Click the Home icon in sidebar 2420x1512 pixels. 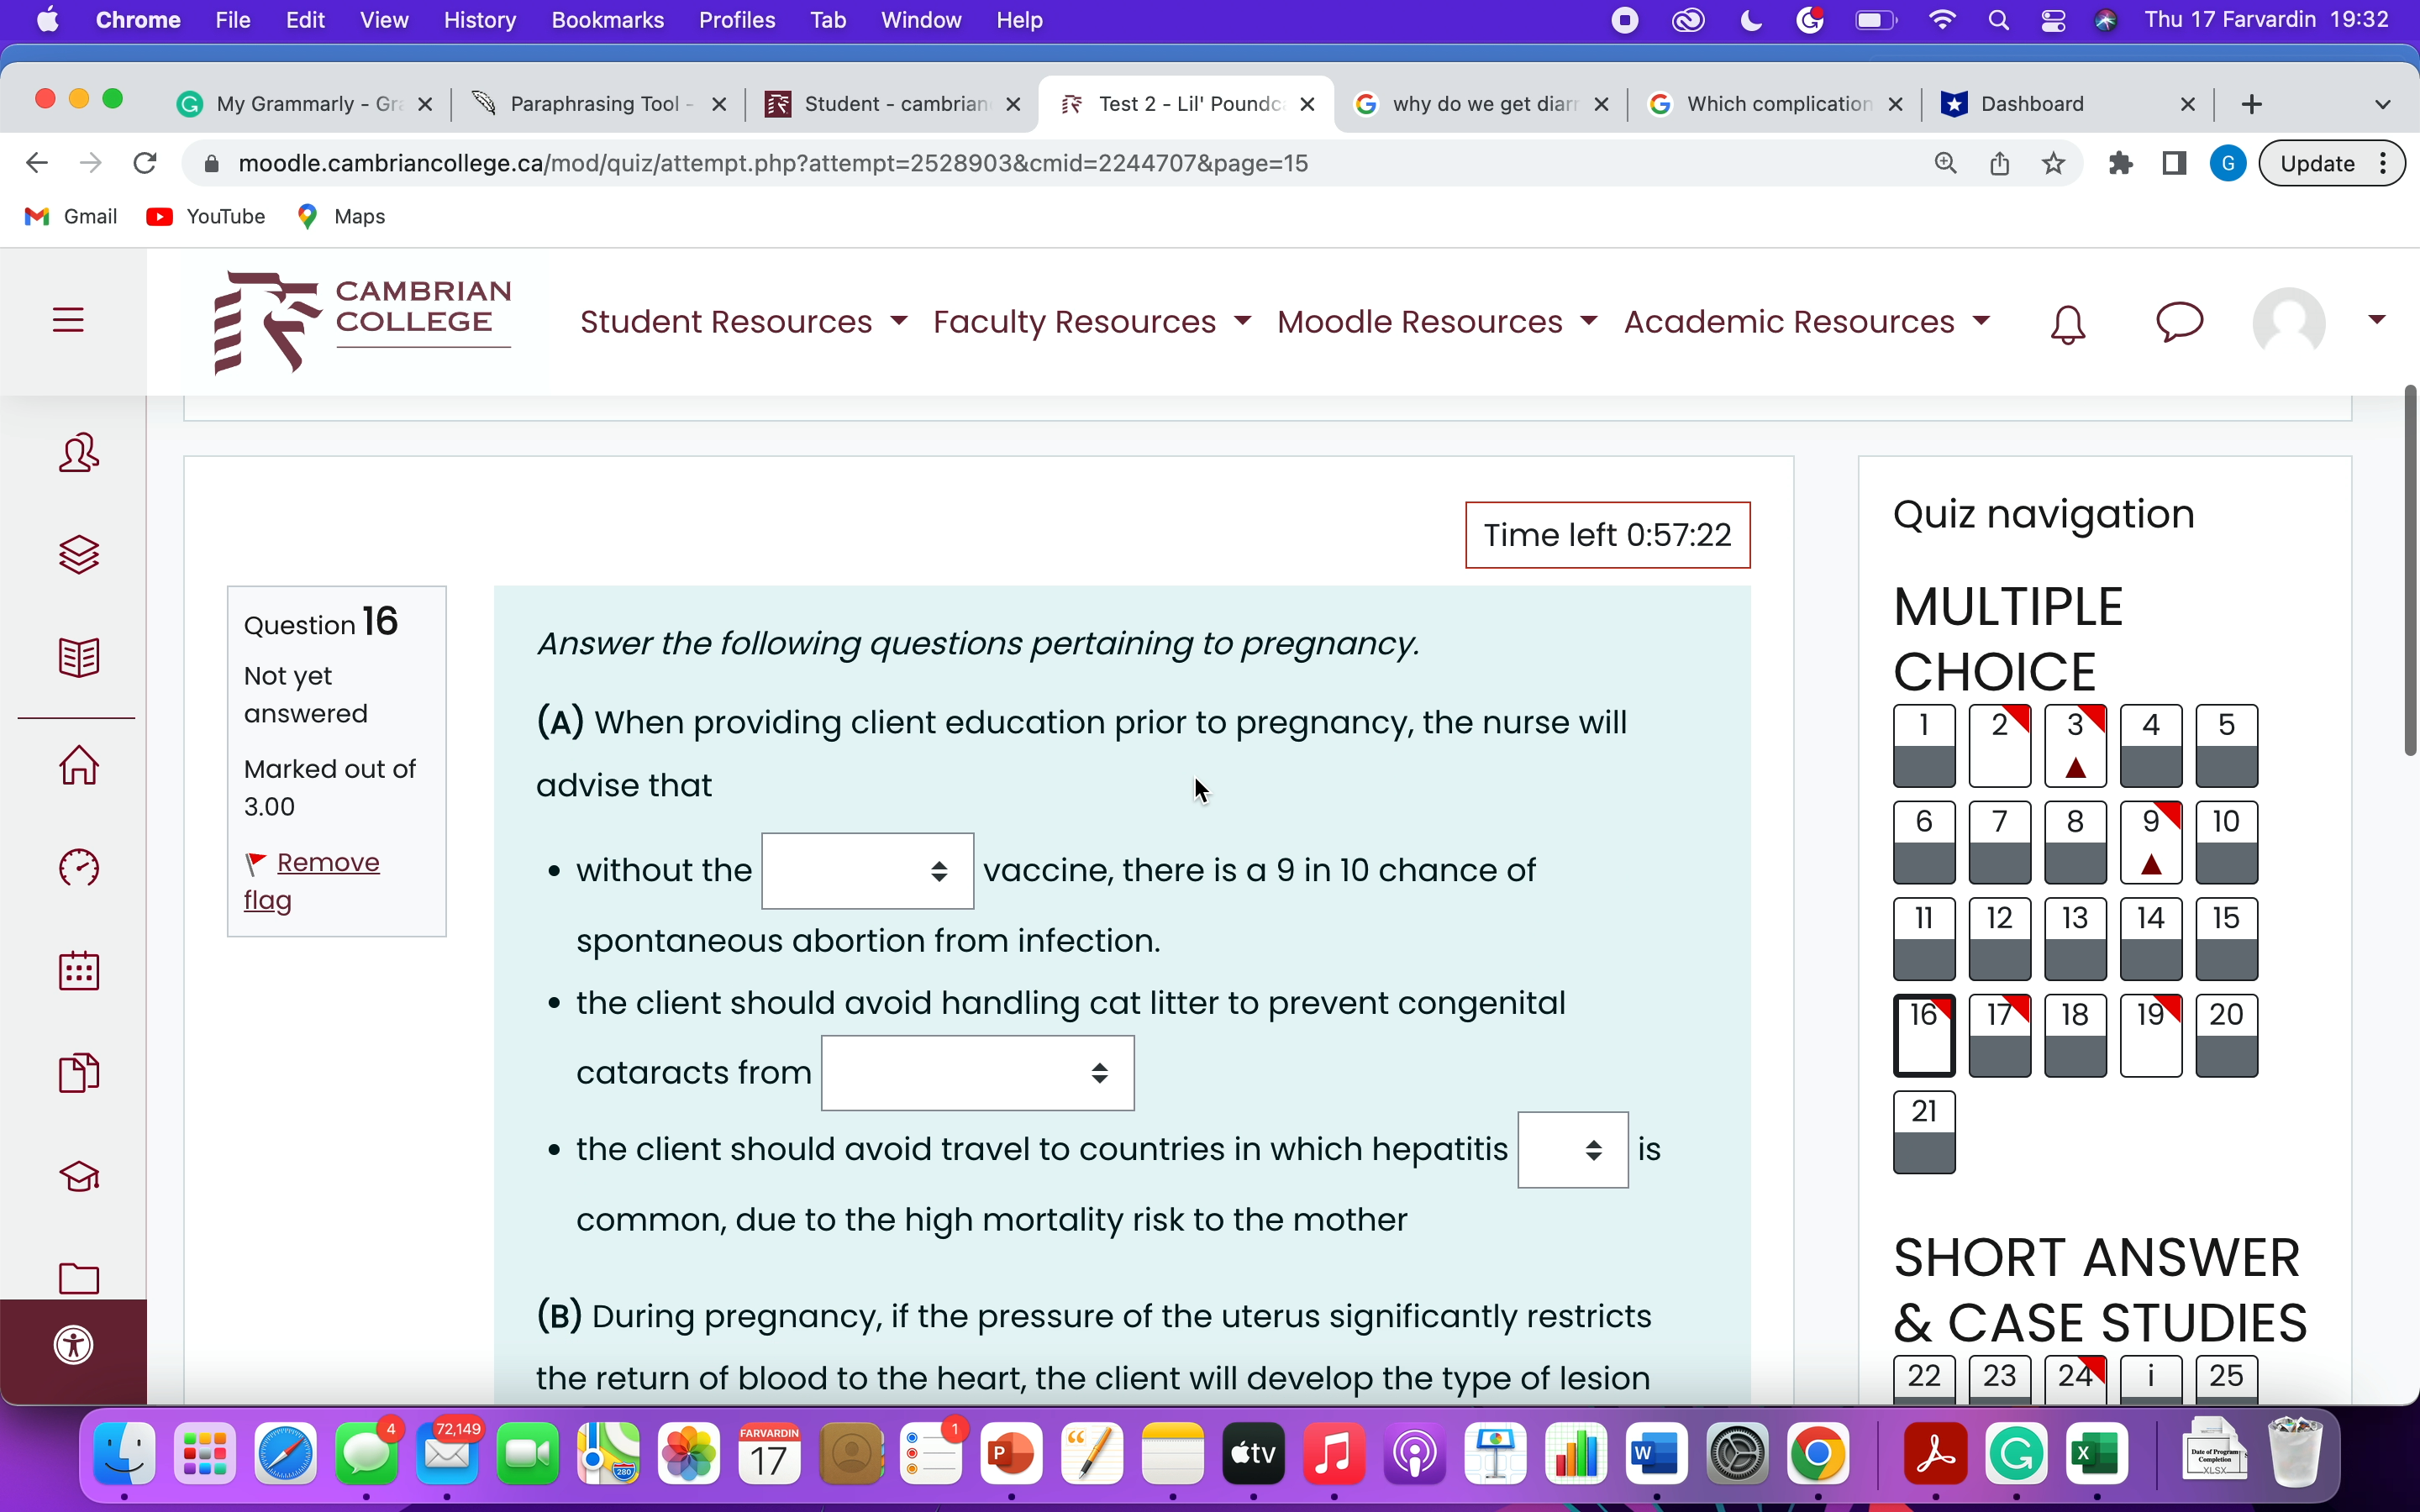click(79, 766)
